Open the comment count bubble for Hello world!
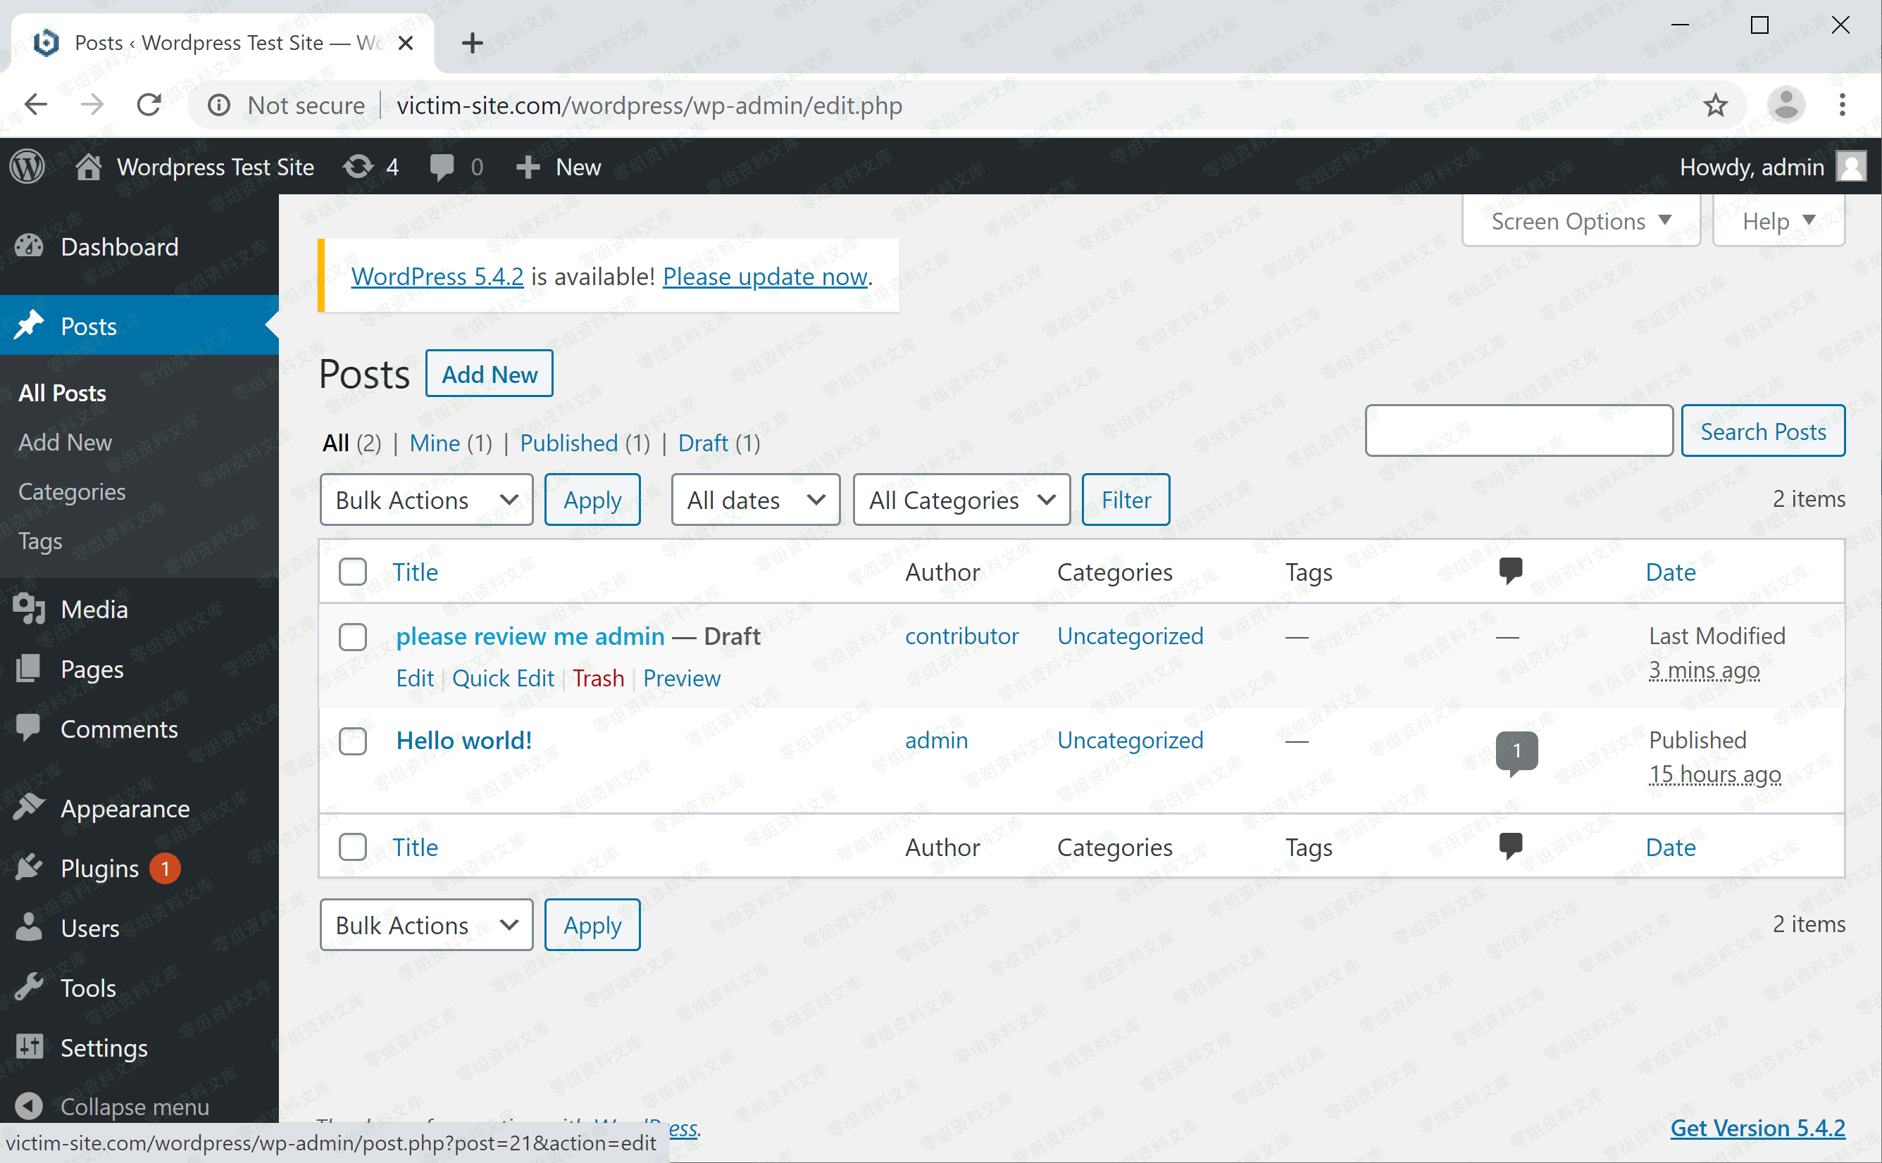 coord(1516,753)
